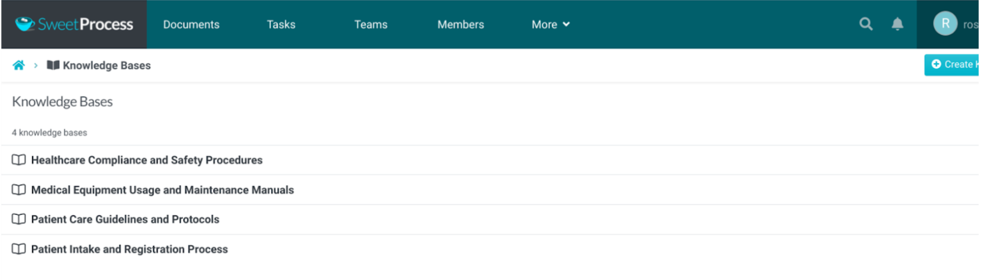This screenshot has height=280, width=981.
Task: Click book icon beside Patient Care Guidelines
Action: click(19, 219)
